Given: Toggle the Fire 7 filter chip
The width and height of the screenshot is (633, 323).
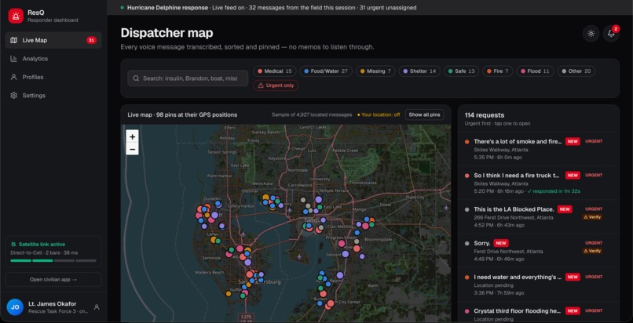Looking at the screenshot, I should [x=498, y=71].
